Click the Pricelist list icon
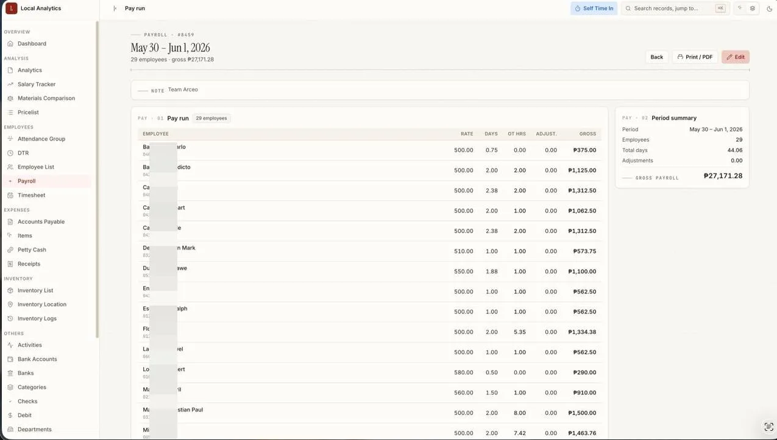 (x=10, y=112)
